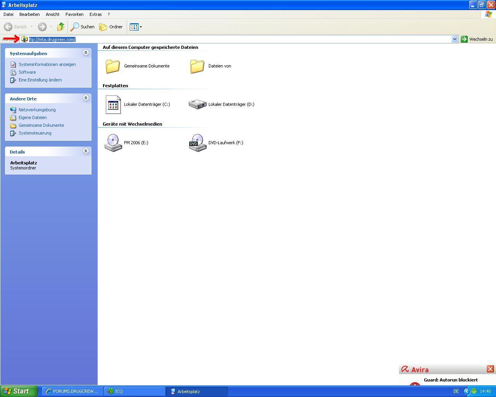Click the Suchen search toolbar button
The width and height of the screenshot is (496, 397).
point(83,27)
